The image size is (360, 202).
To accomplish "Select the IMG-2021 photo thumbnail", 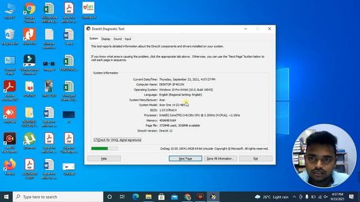I will click(49, 89).
